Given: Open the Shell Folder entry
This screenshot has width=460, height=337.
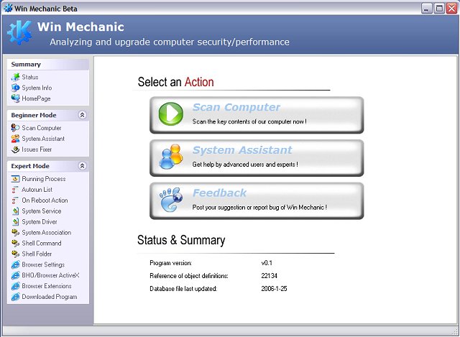Looking at the screenshot, I should point(37,254).
